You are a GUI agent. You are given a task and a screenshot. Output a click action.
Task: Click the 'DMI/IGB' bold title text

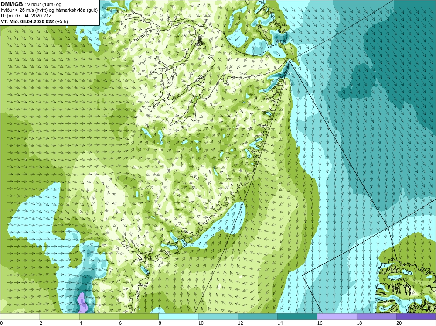[12, 4]
